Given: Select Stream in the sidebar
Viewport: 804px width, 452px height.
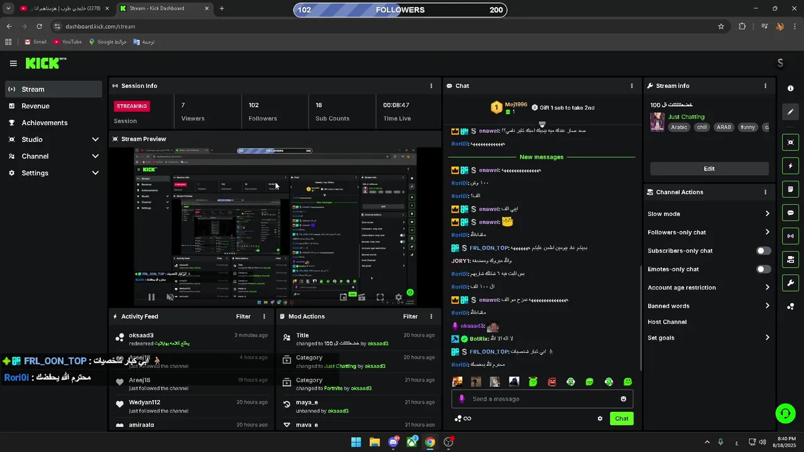Looking at the screenshot, I should pyautogui.click(x=53, y=89).
